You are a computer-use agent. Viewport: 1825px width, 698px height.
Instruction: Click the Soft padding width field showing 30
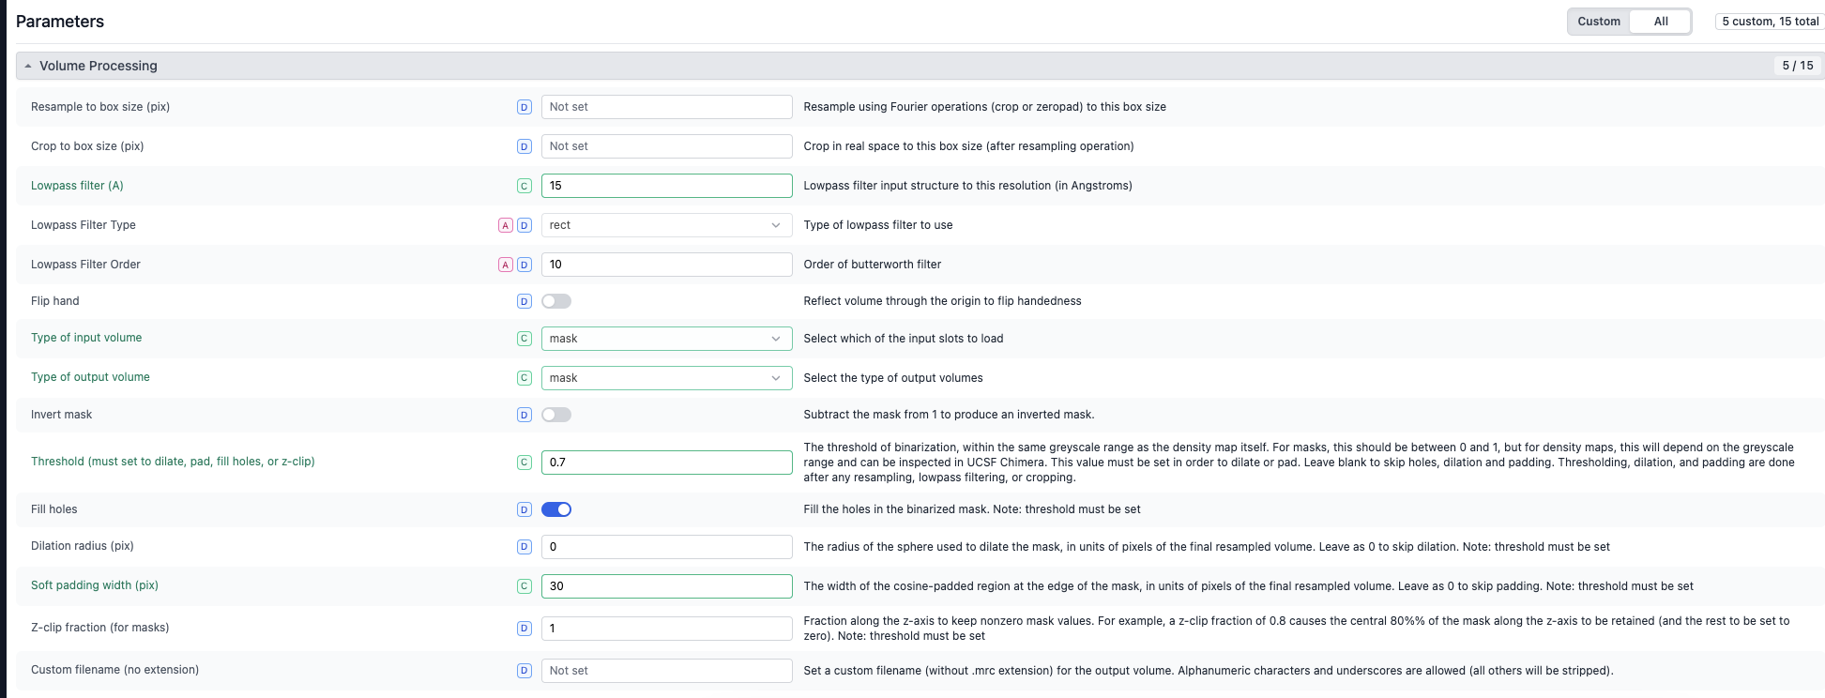[666, 586]
